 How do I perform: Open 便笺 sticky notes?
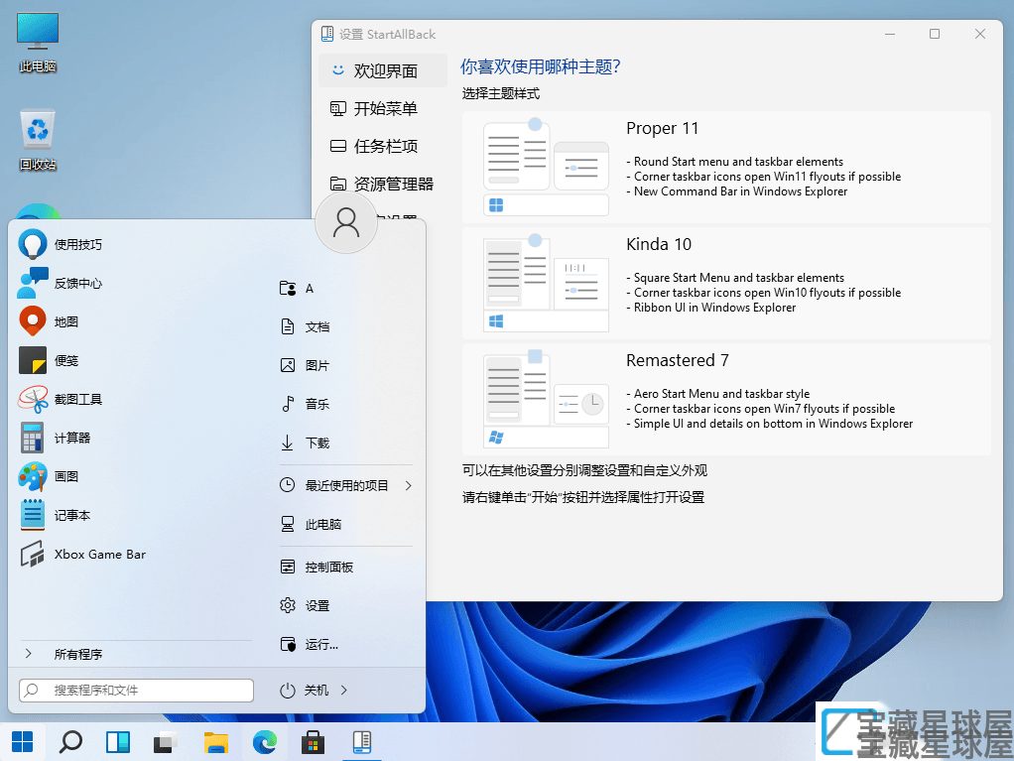pos(49,361)
